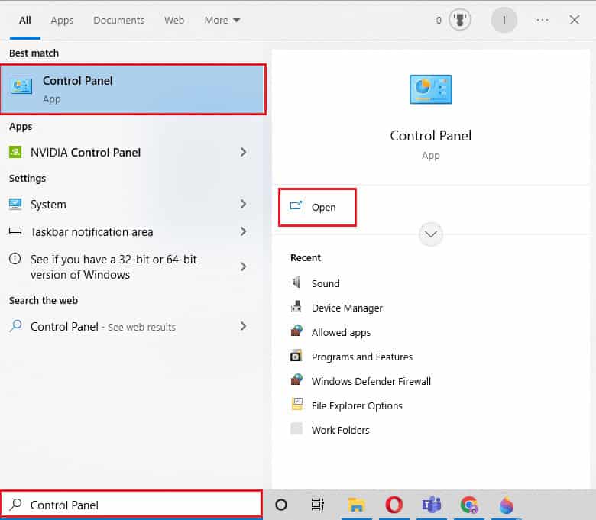
Task: Click the Task View taskbar icon
Action: point(318,505)
